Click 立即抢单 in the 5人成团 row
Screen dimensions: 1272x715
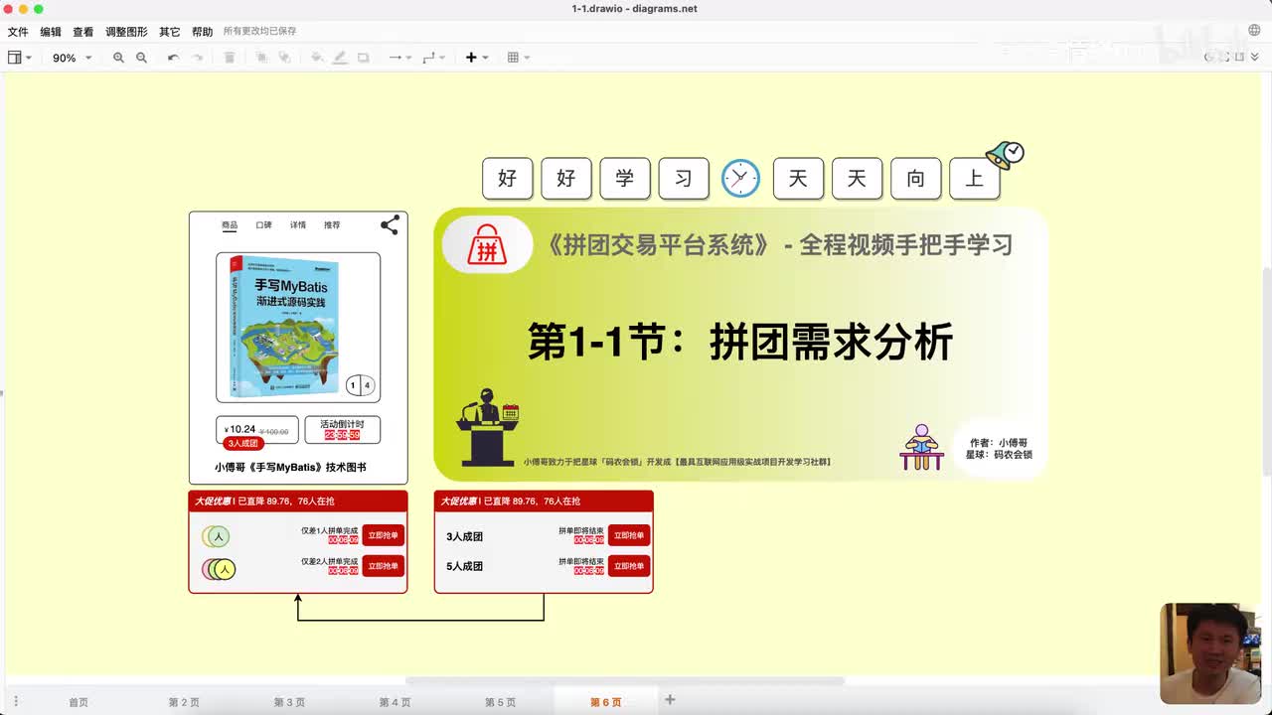[x=629, y=566]
